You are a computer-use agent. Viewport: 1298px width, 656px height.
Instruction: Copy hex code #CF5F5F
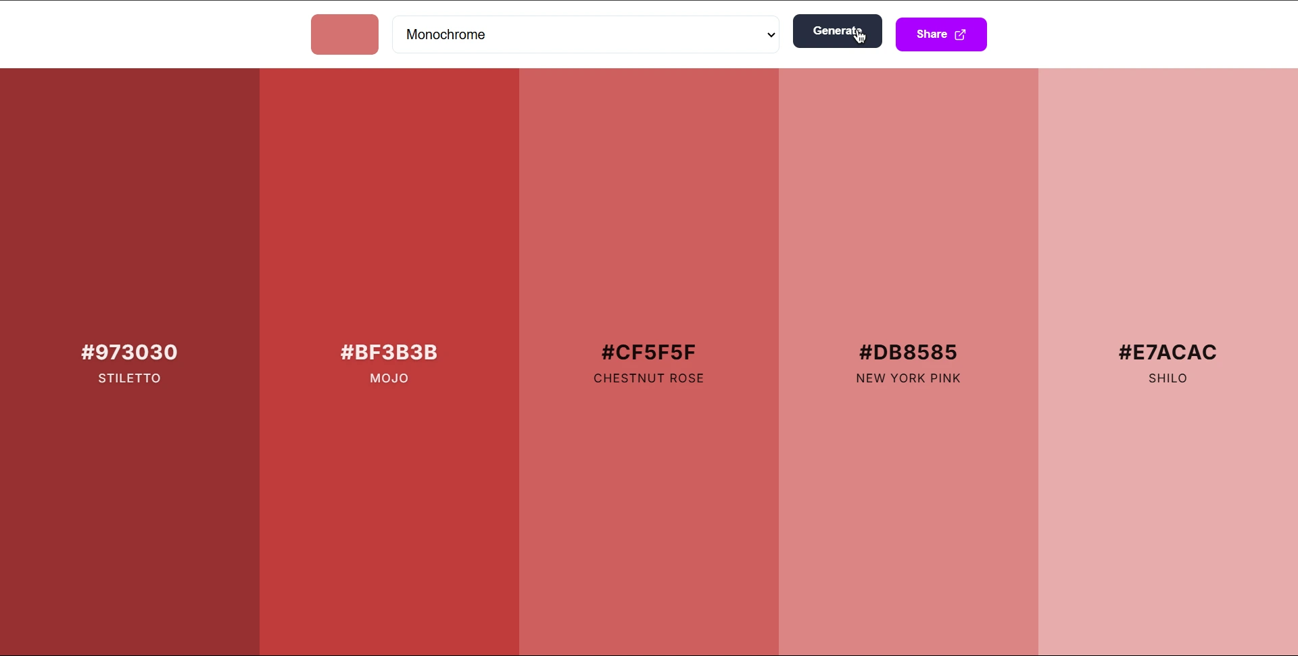tap(648, 352)
